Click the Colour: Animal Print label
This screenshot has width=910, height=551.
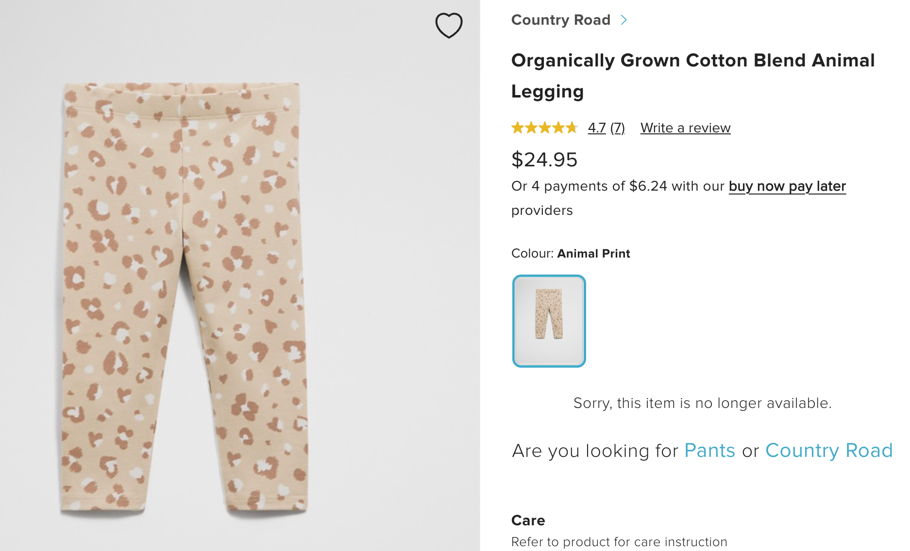(x=571, y=254)
